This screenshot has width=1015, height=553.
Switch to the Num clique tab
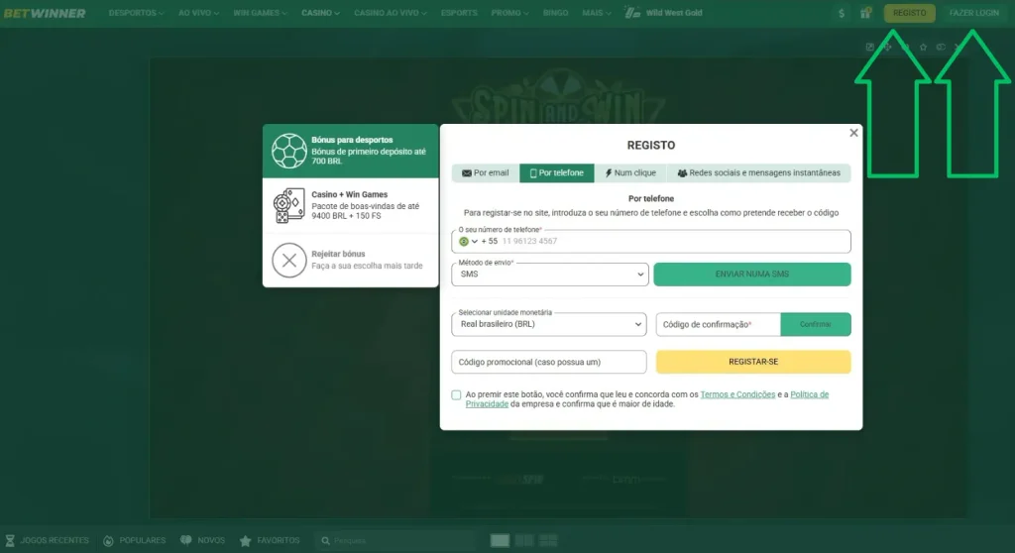click(x=630, y=172)
